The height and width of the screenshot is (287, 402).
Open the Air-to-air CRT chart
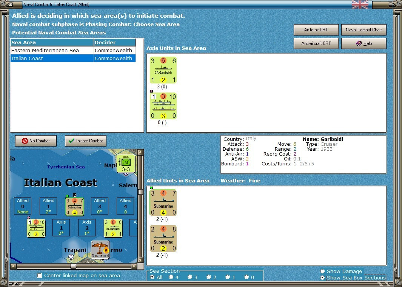pos(316,30)
